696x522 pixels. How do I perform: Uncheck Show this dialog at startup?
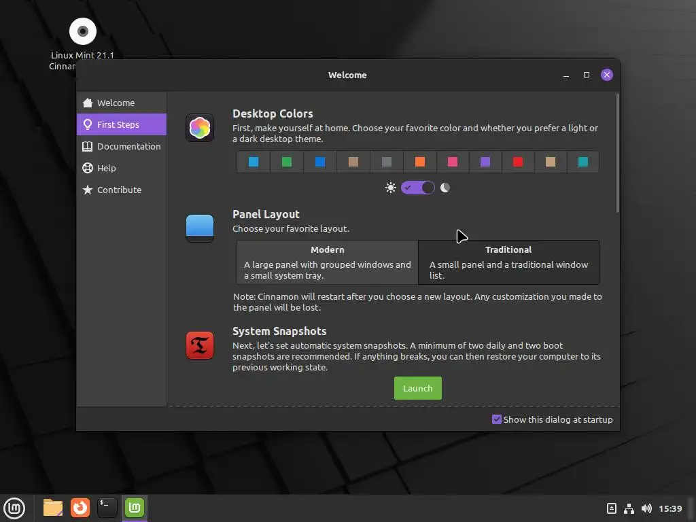click(497, 419)
